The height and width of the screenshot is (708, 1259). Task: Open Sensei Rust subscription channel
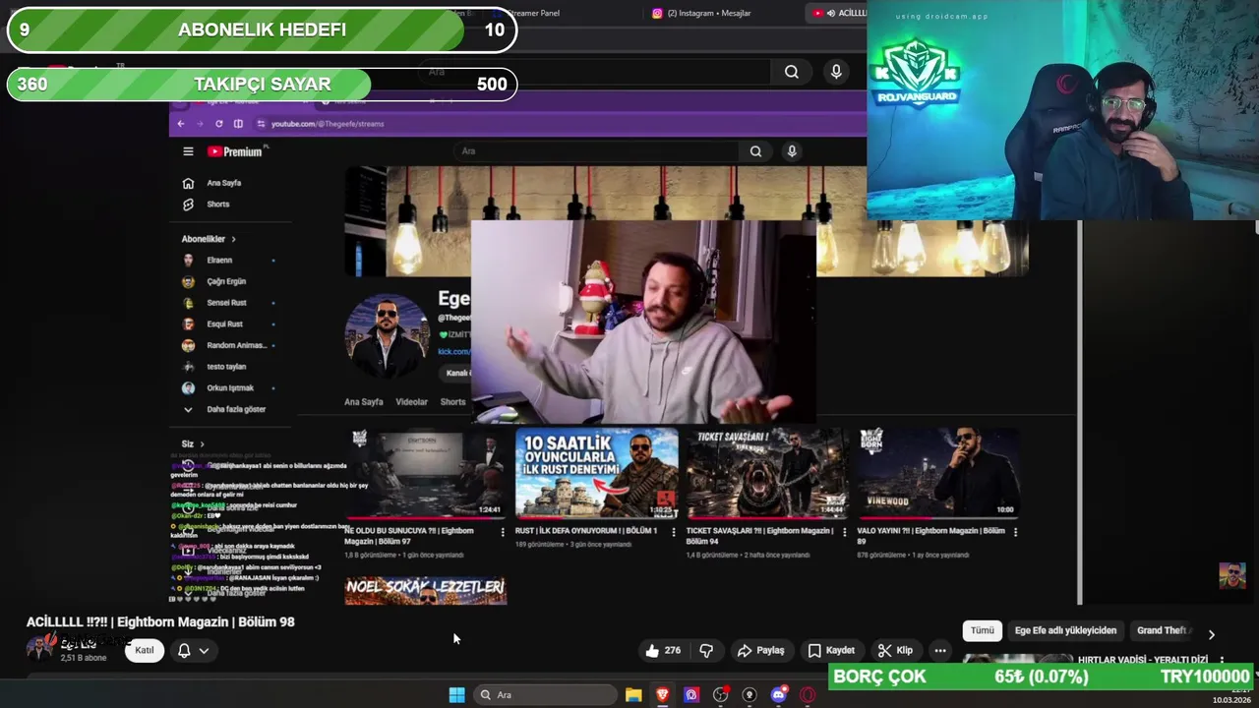(226, 303)
